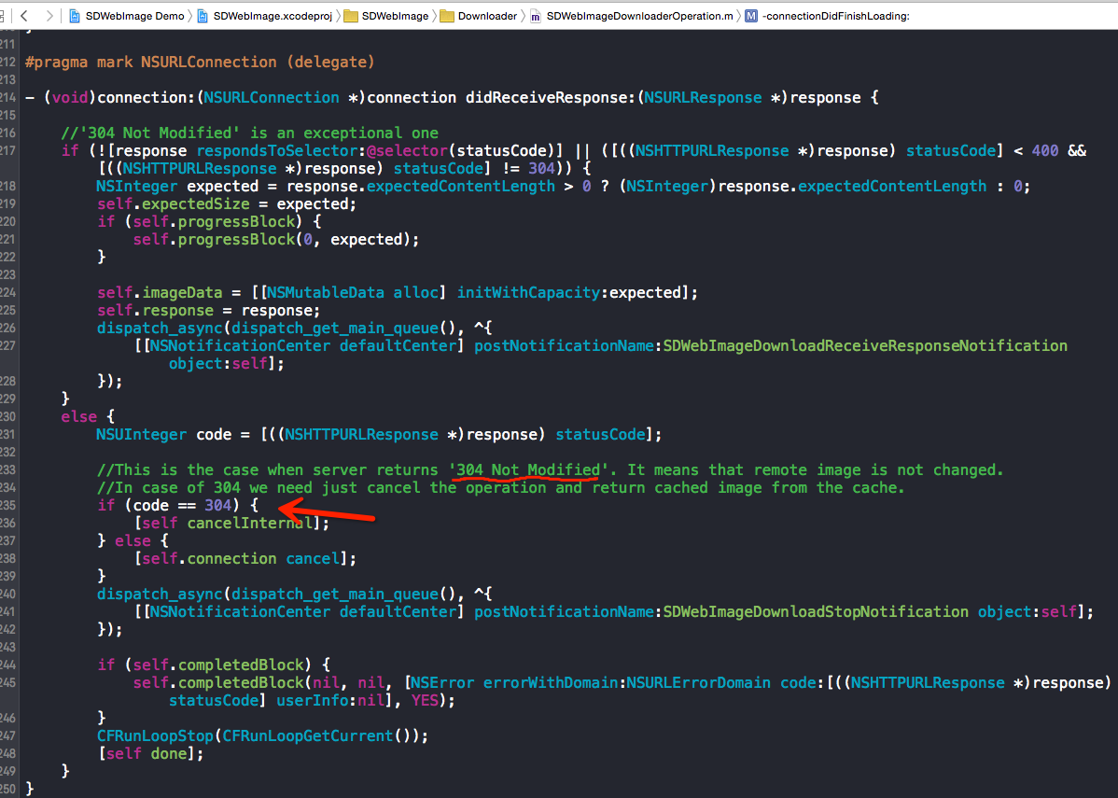Open the SDWebImageDownloaderOperation.m breadcrumb menu
Screen dimensions: 1118x798
(639, 16)
